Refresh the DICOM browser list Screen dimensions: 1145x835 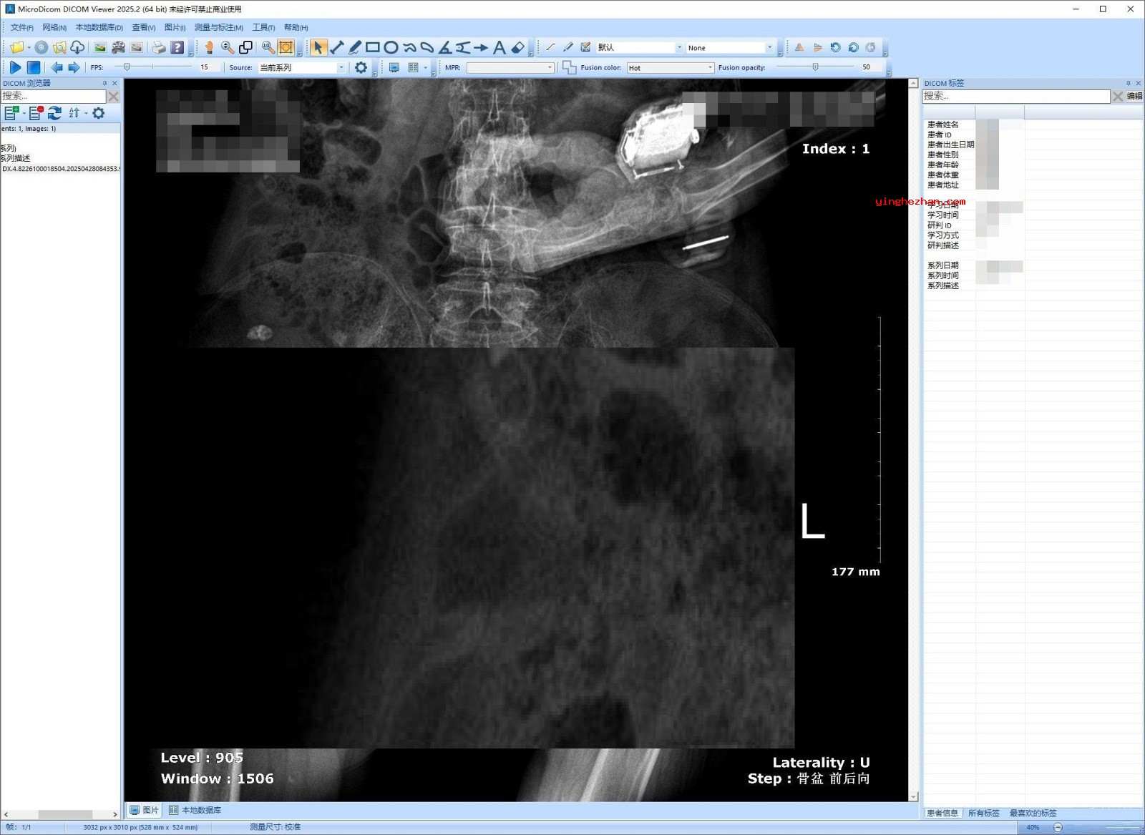click(55, 113)
